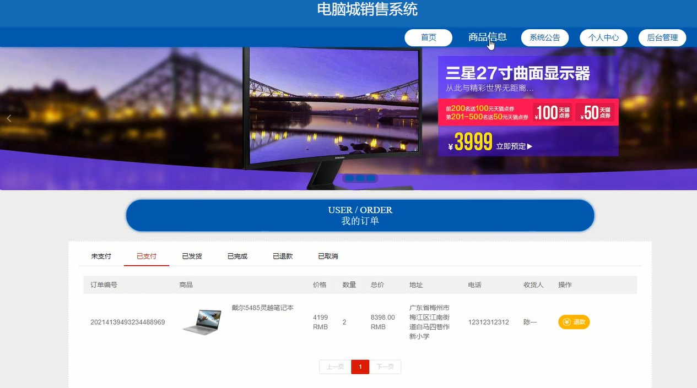Image resolution: width=697 pixels, height=388 pixels.
Task: Open 个人中心 personal center
Action: (603, 37)
